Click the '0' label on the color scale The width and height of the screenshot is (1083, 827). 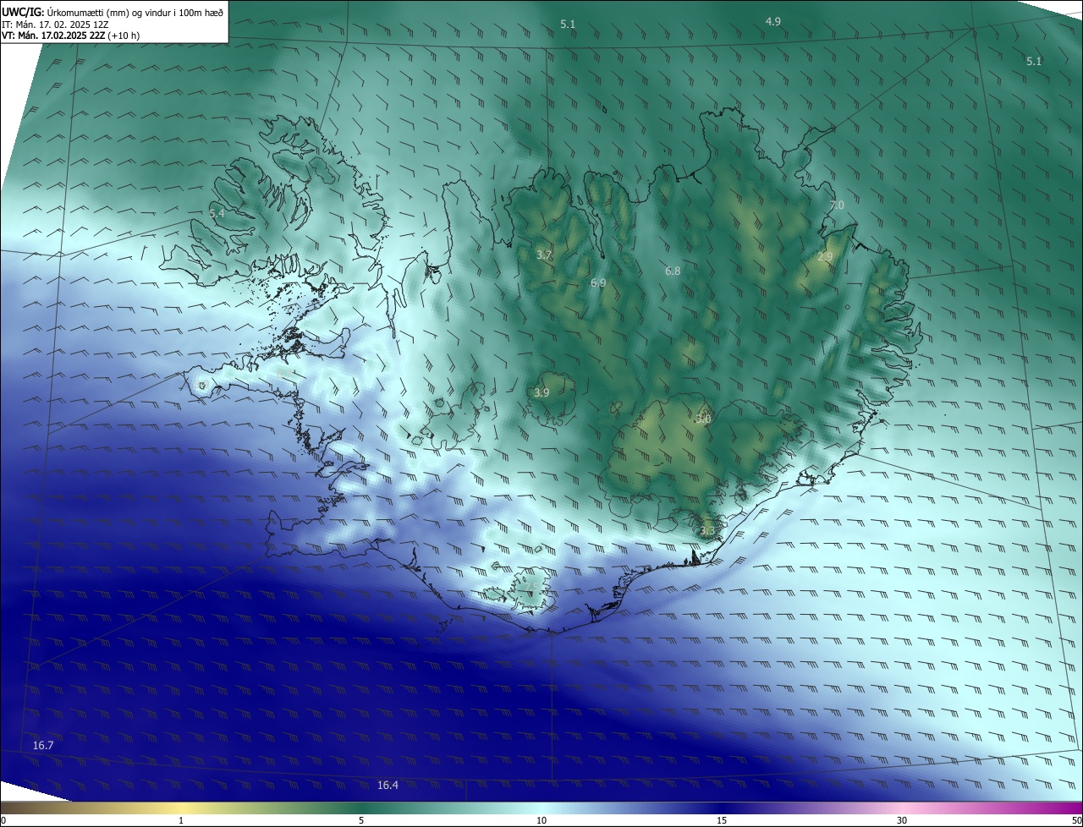pyautogui.click(x=3, y=820)
